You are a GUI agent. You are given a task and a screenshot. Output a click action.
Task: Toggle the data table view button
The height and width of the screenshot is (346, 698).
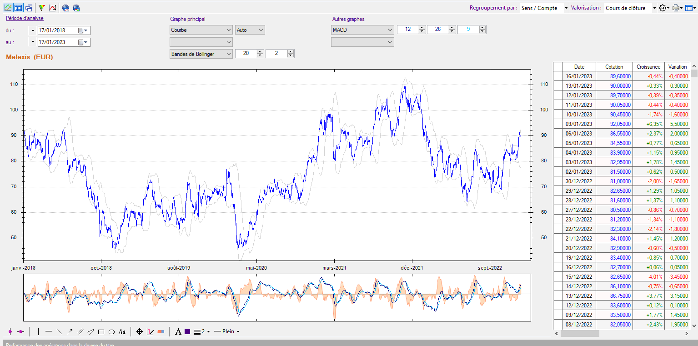click(18, 8)
